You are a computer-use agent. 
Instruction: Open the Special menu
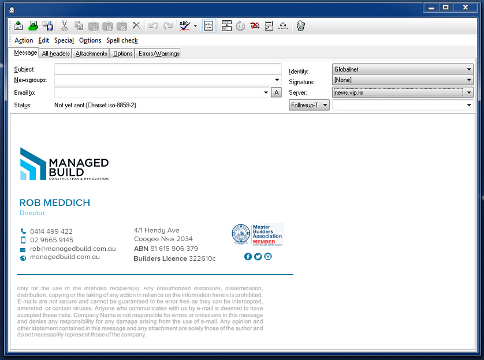point(64,40)
